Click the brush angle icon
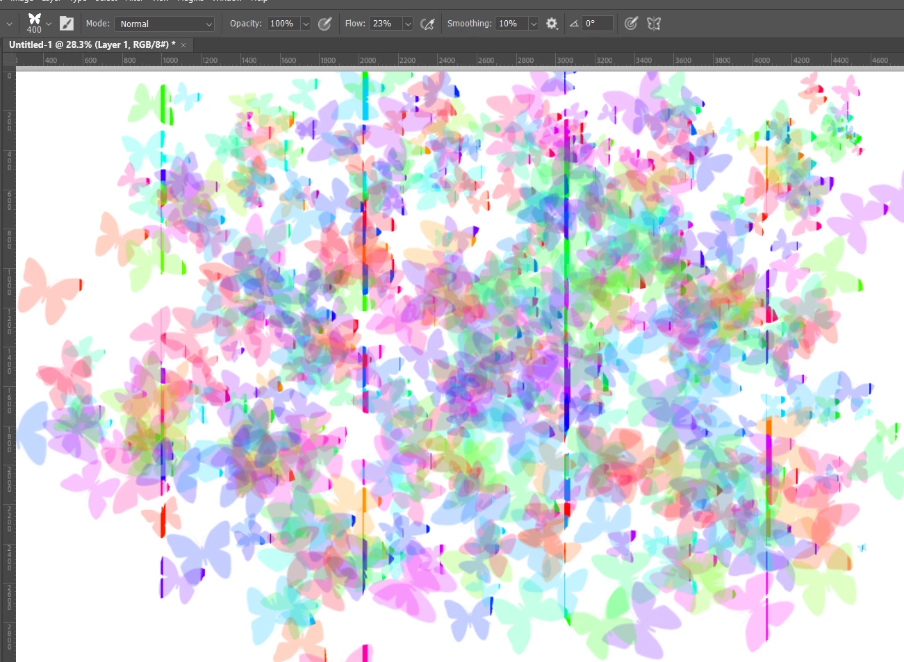The width and height of the screenshot is (904, 662). [574, 24]
